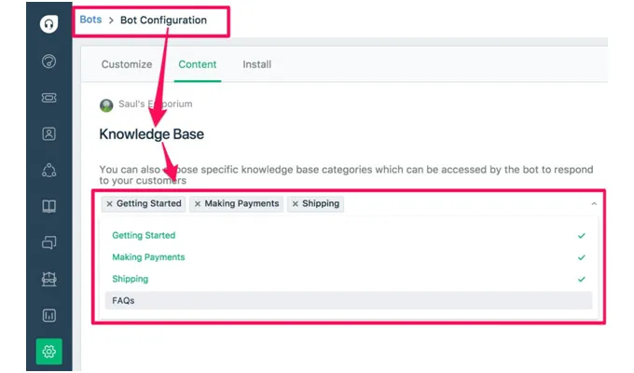The image size is (634, 373).
Task: Switch to the Customize tab
Action: pyautogui.click(x=127, y=64)
